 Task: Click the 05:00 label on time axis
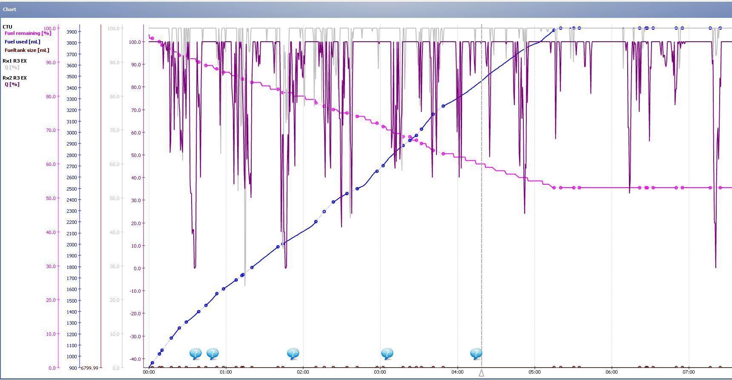pos(534,372)
